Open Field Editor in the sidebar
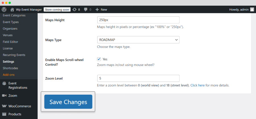Viewport: 256px width, 119px height. (x=11, y=42)
